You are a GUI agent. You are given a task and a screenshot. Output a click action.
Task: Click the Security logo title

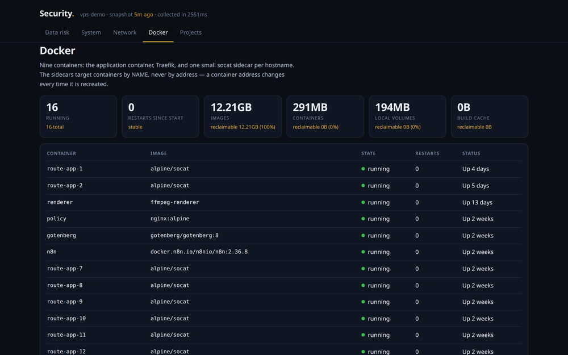pyautogui.click(x=56, y=14)
